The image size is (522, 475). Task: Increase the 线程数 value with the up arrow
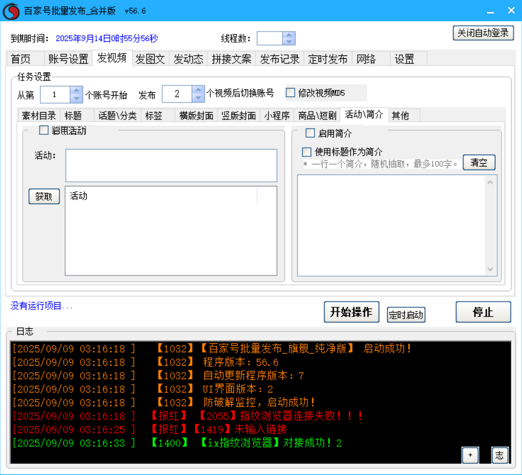click(289, 35)
